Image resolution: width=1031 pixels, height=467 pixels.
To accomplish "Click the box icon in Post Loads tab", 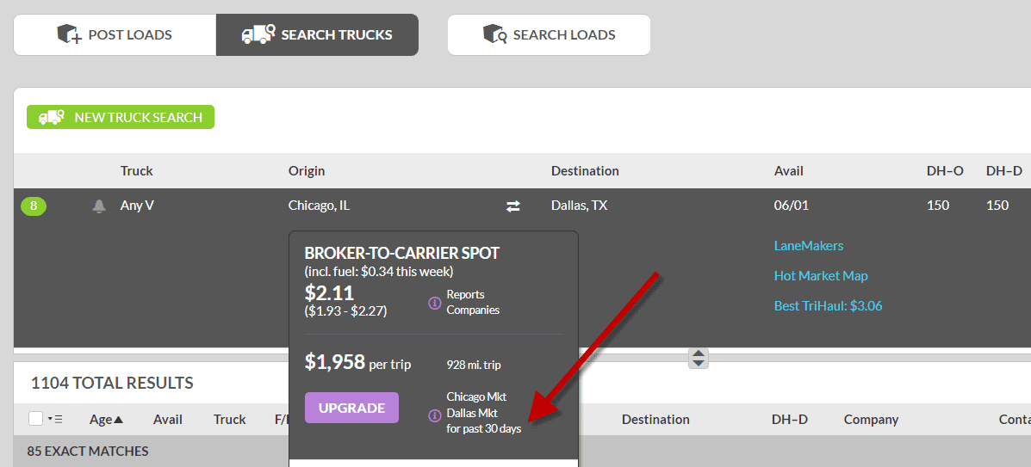I will pyautogui.click(x=69, y=34).
